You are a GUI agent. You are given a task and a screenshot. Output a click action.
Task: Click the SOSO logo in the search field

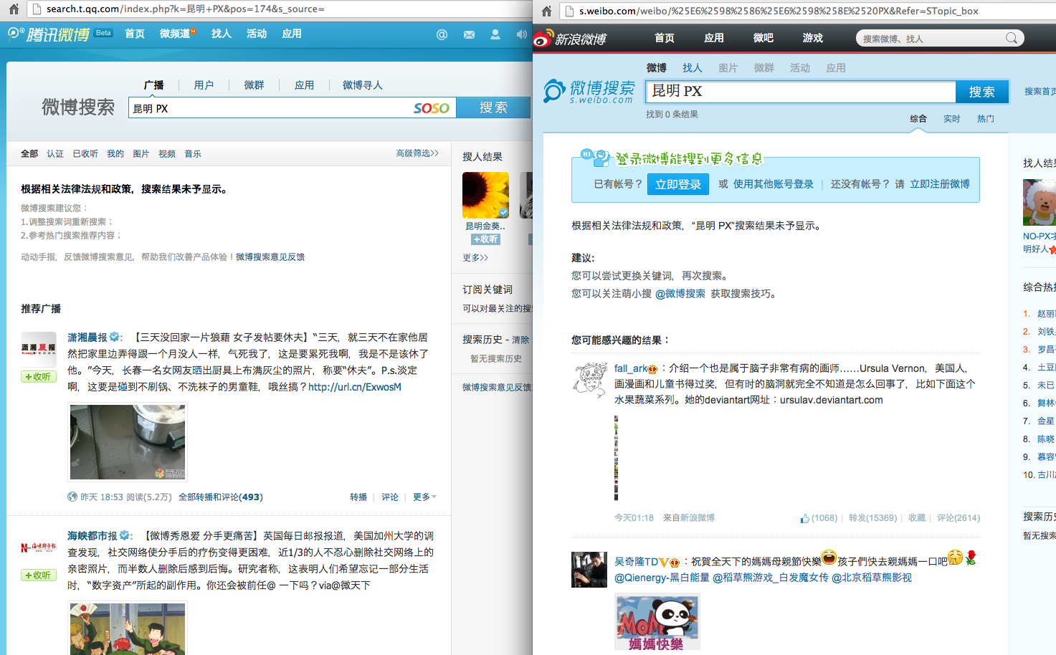[x=432, y=108]
